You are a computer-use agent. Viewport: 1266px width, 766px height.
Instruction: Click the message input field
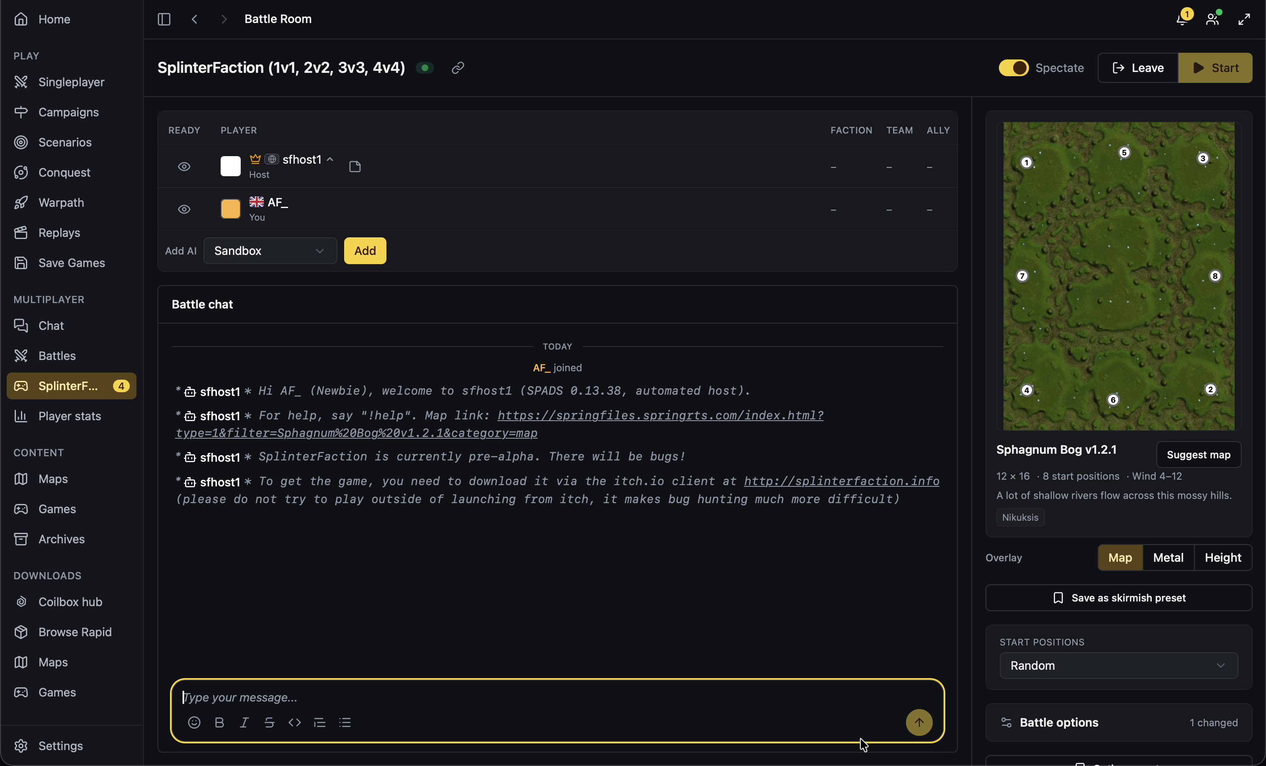[558, 697]
